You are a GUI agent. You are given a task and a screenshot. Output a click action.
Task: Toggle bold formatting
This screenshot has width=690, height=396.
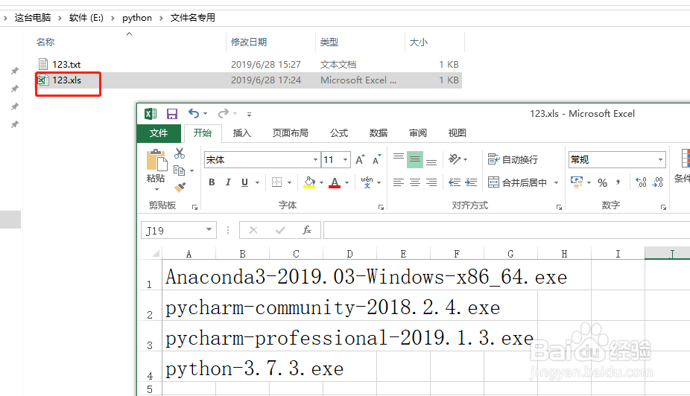[x=212, y=182]
